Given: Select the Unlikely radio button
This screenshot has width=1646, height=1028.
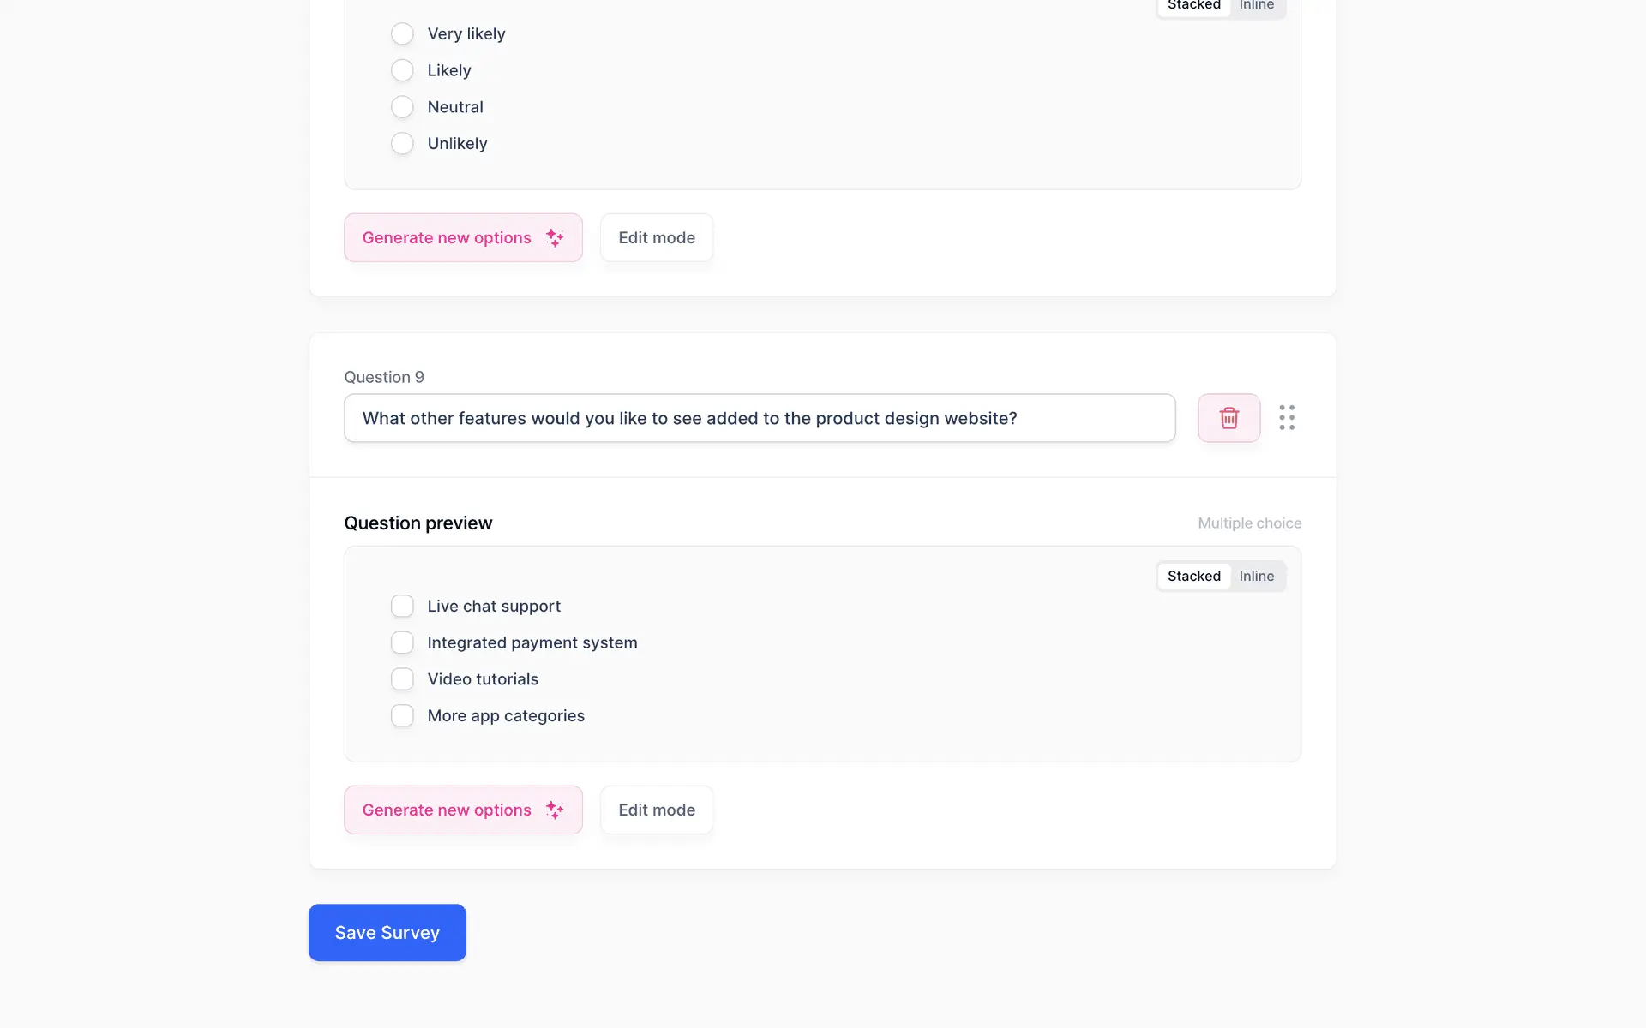Looking at the screenshot, I should (402, 144).
